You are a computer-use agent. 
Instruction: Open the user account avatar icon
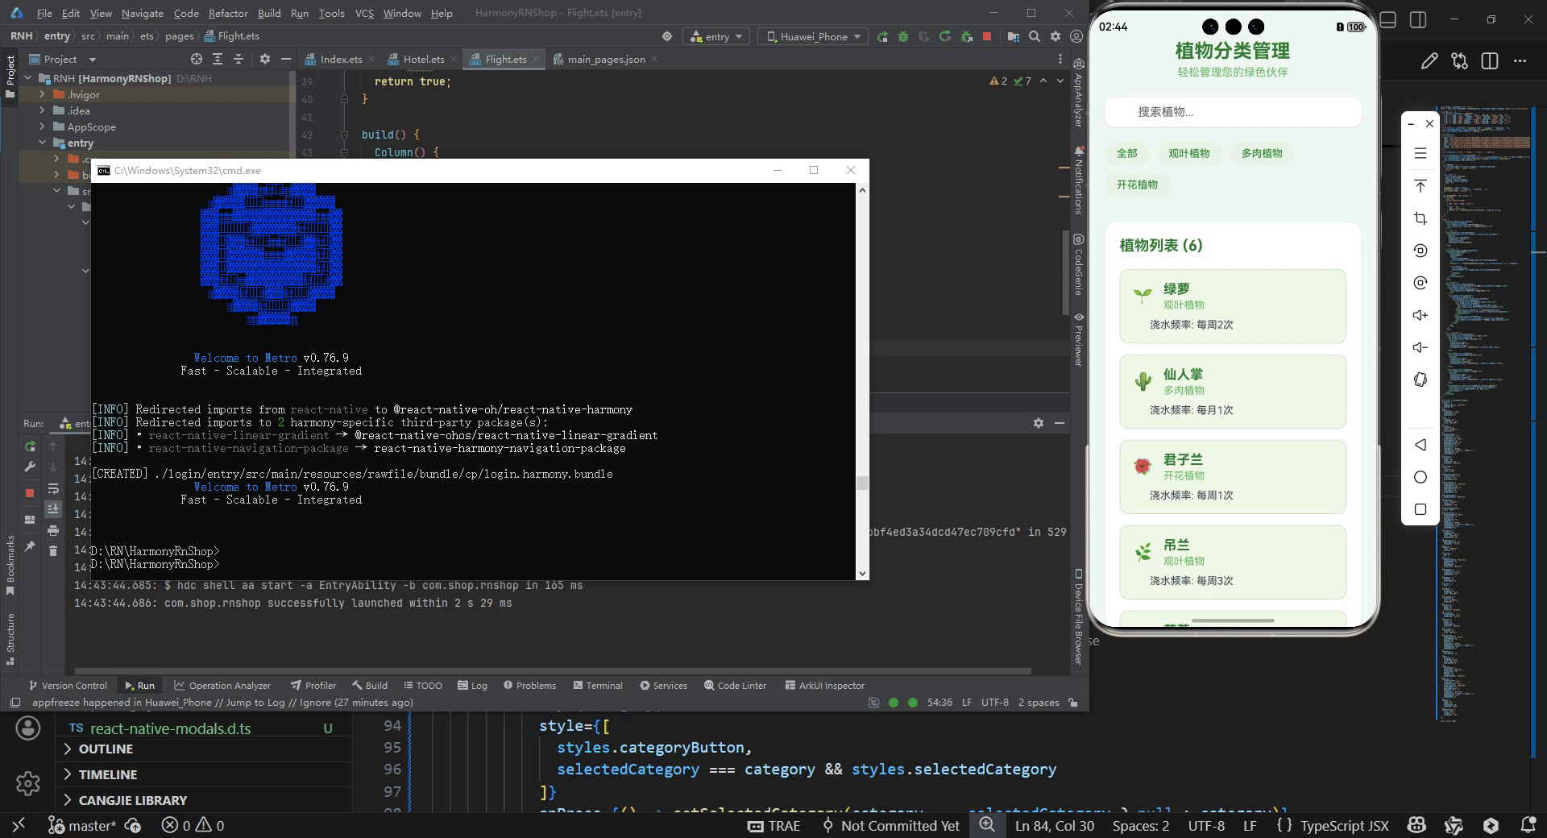1076,36
